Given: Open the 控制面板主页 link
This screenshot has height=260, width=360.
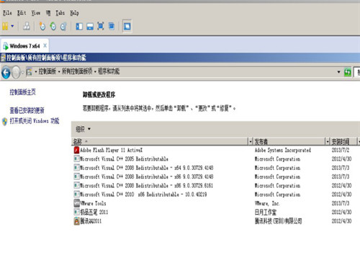Looking at the screenshot, I should 22,92.
